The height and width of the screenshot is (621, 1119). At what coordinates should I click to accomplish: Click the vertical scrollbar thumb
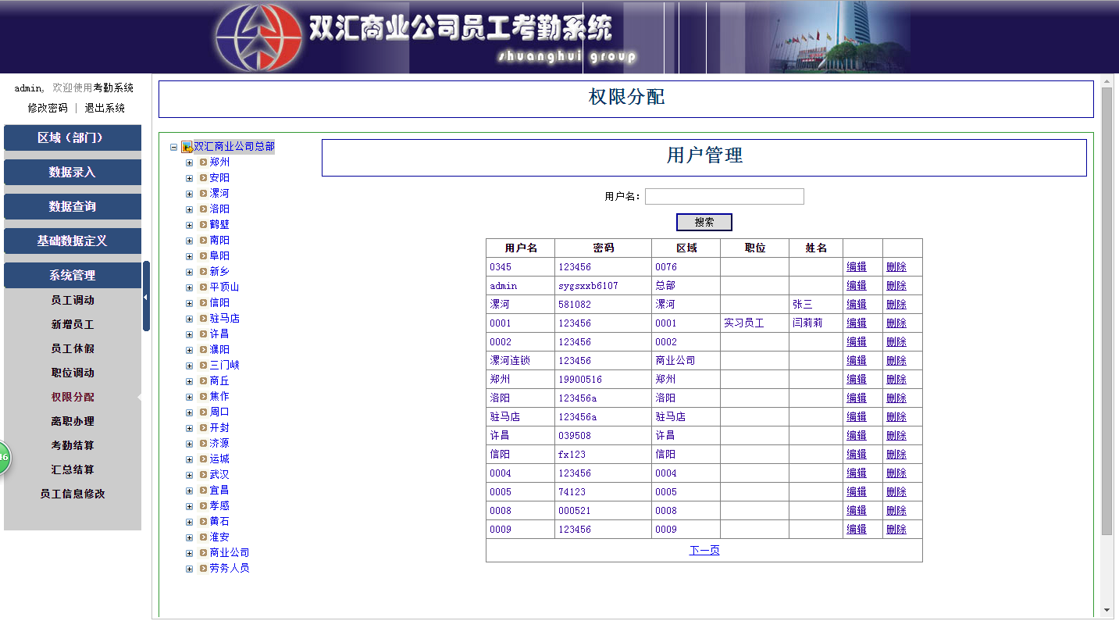click(1107, 311)
